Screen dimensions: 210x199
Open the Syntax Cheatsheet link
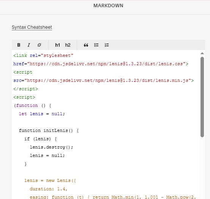[x=32, y=27]
